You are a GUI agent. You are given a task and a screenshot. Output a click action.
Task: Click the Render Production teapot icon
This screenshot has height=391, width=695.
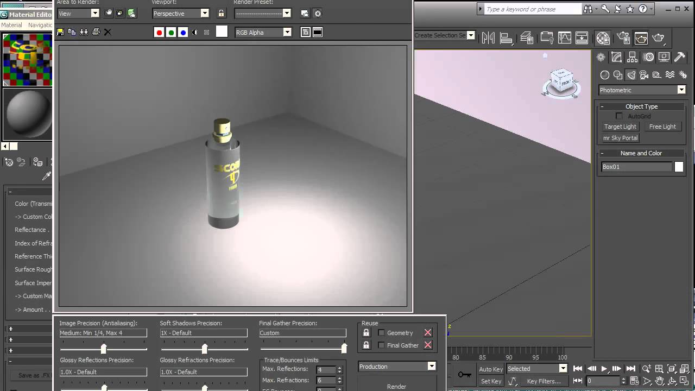click(658, 38)
